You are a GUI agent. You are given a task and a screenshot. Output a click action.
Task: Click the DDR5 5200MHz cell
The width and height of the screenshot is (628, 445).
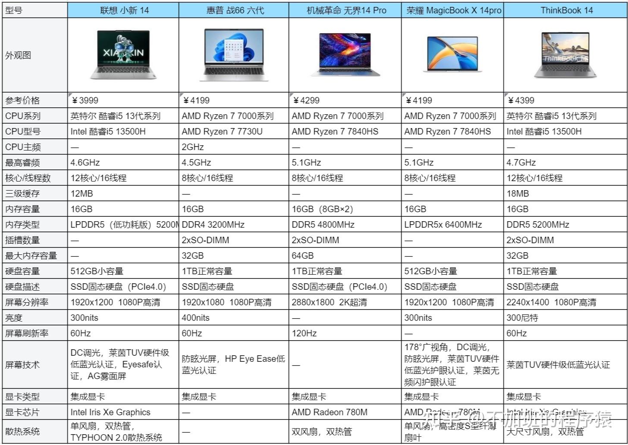click(566, 225)
